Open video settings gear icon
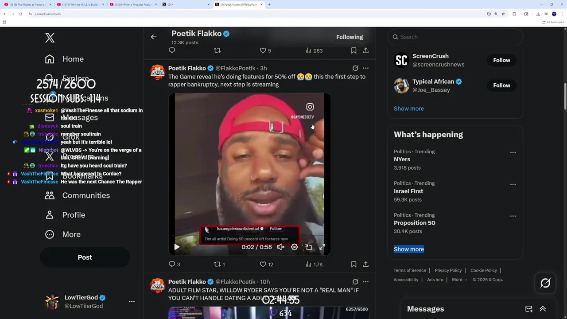 (x=295, y=247)
